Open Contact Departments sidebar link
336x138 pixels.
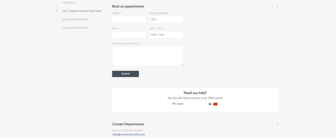(75, 28)
